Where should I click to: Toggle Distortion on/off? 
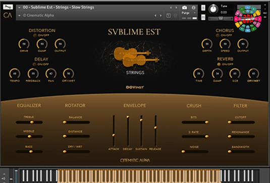tap(35, 35)
